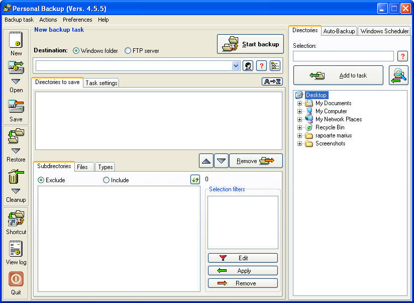
Task: Click the Cleanup trash icon
Action: (x=16, y=176)
